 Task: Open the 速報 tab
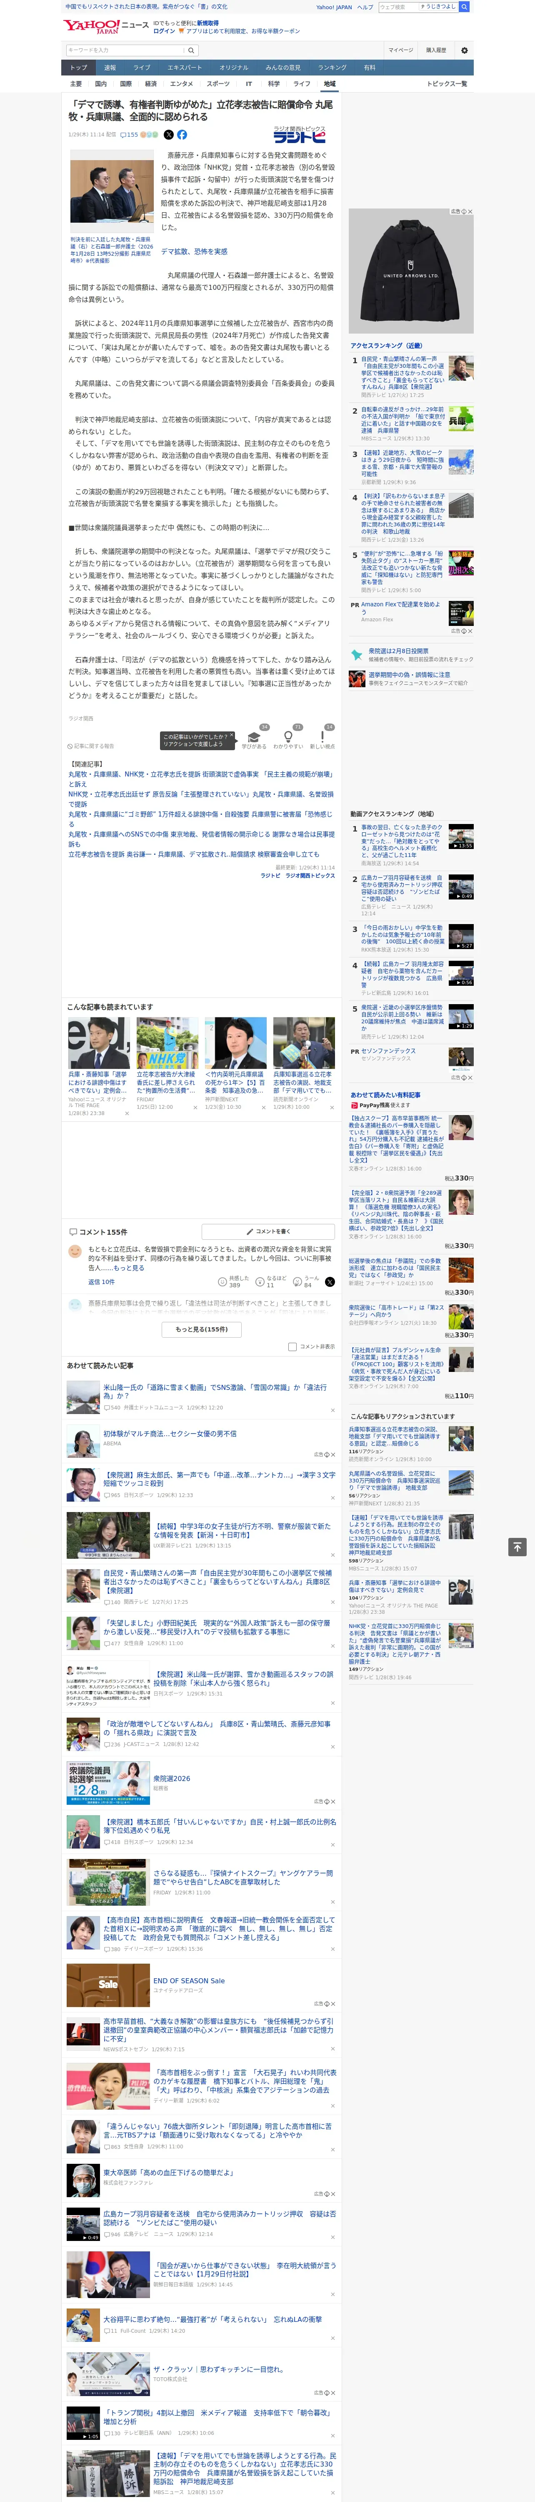(110, 68)
